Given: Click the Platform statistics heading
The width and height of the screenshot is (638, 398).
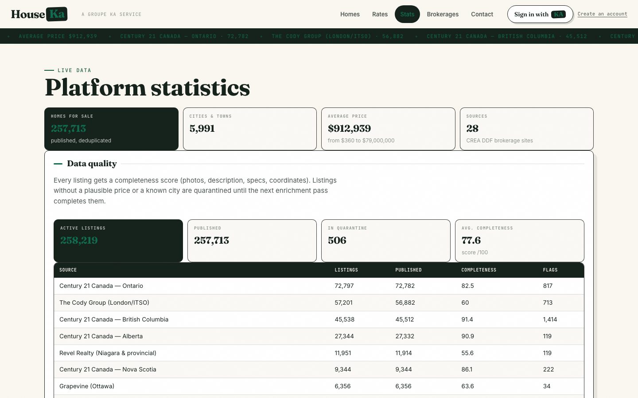Looking at the screenshot, I should point(148,88).
